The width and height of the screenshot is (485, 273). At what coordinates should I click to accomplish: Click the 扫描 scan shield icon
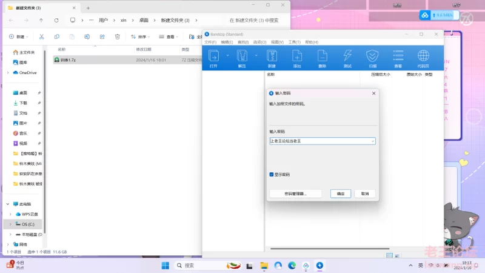(x=372, y=57)
